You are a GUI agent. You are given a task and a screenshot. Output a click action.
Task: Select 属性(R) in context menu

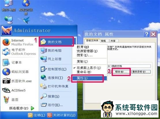click(90, 78)
